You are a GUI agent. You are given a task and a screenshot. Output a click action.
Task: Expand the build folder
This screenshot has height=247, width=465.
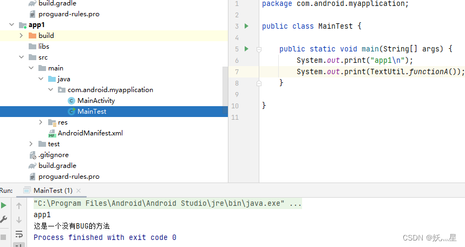click(x=21, y=35)
